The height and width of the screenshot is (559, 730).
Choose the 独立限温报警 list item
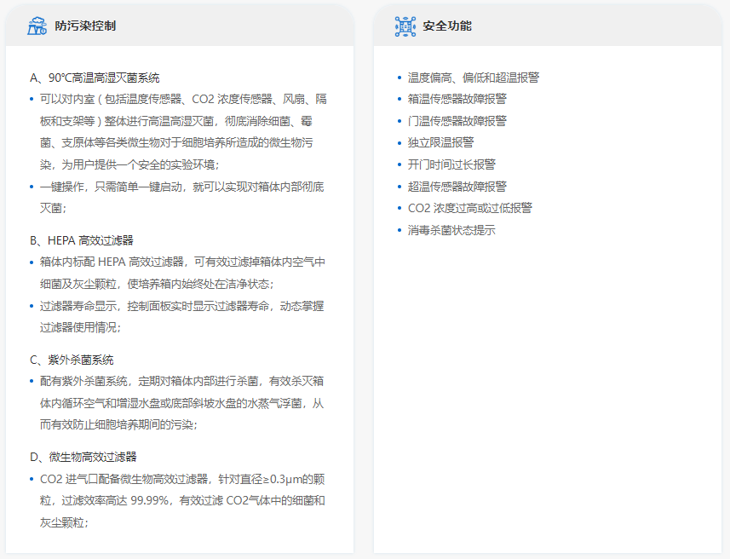click(440, 142)
